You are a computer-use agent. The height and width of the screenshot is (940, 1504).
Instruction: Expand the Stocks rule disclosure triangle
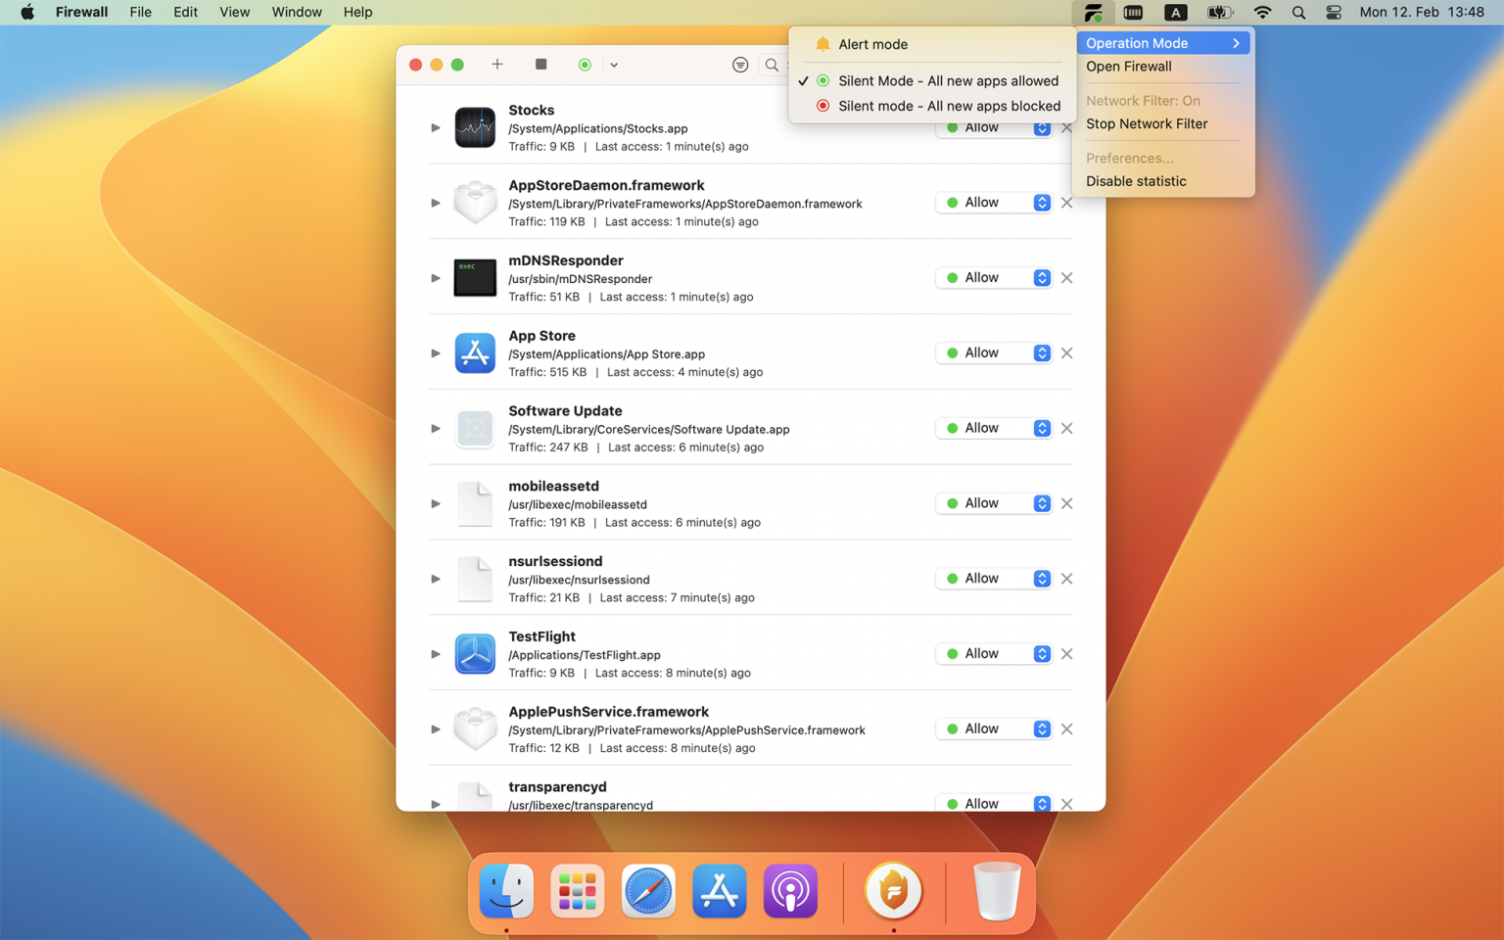435,126
